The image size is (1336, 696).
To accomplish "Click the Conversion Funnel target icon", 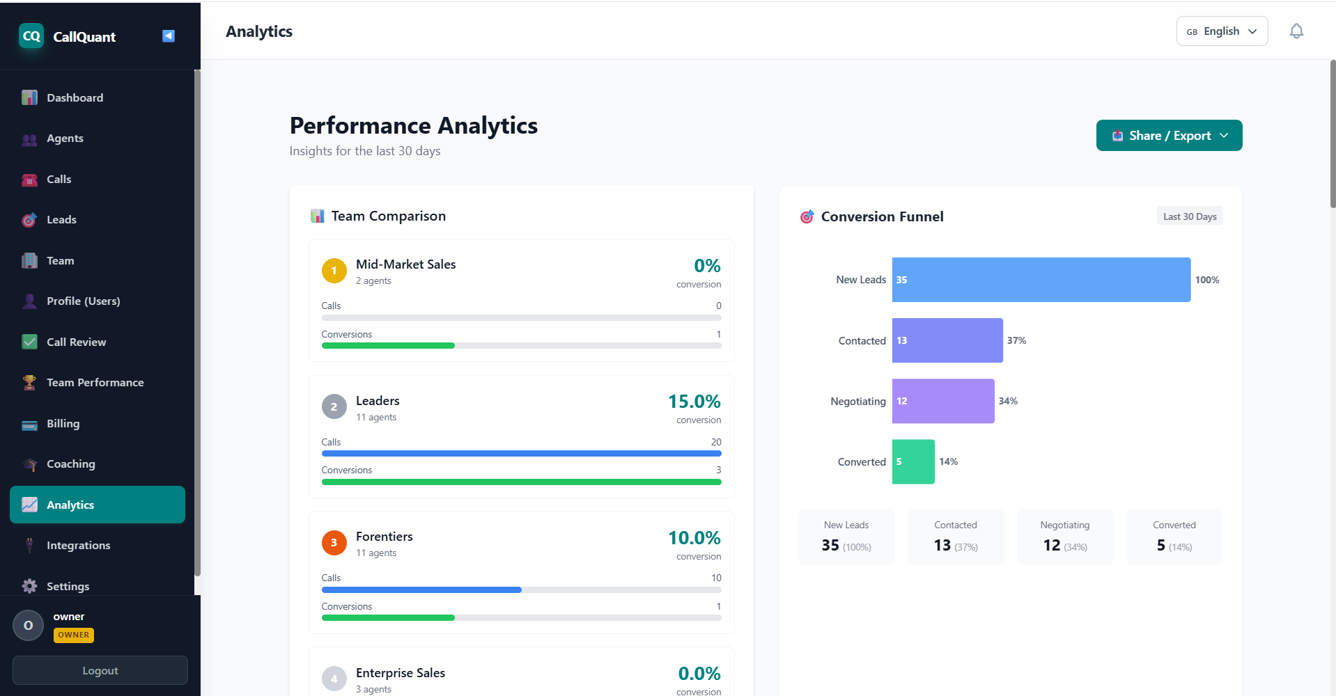I will point(807,216).
